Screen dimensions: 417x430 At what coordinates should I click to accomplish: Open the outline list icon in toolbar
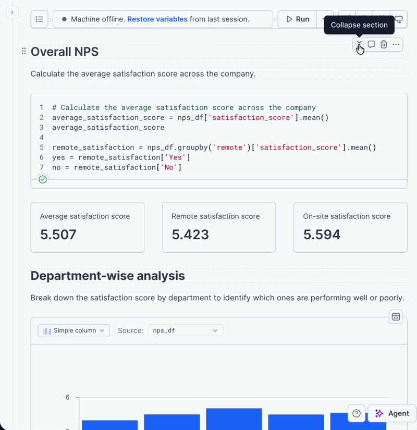(39, 19)
